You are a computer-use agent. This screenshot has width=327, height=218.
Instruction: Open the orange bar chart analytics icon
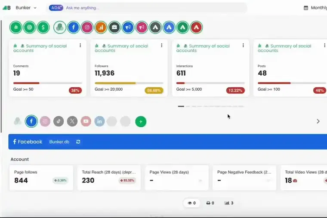pos(101,27)
